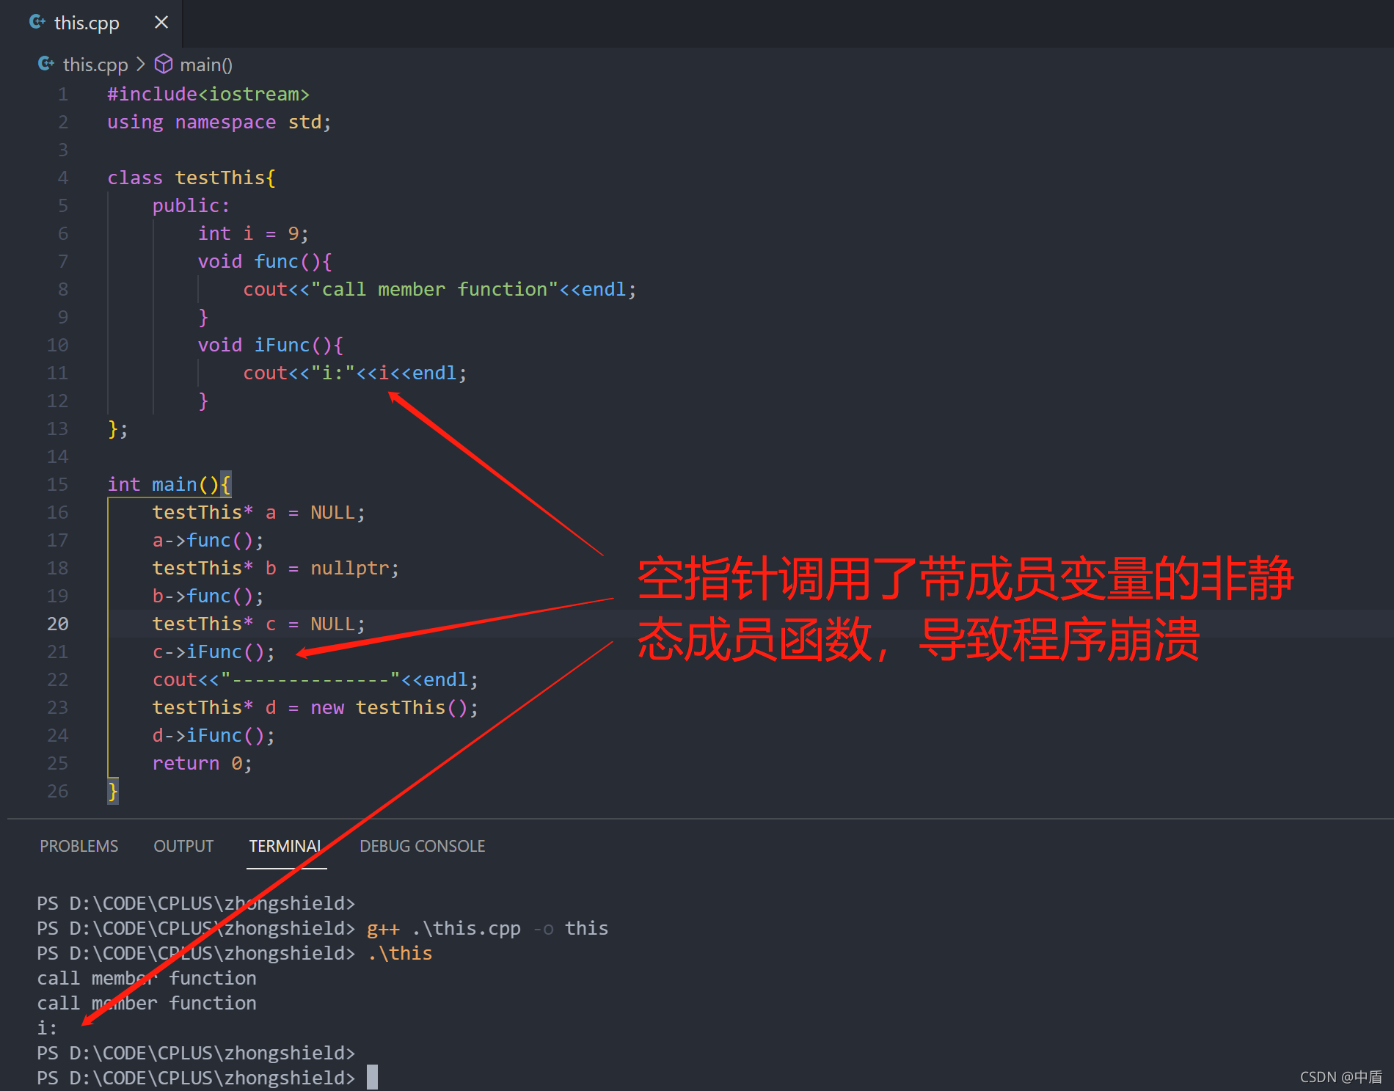This screenshot has width=1394, height=1091.
Task: Switch to the OUTPUT panel tab
Action: click(x=183, y=846)
